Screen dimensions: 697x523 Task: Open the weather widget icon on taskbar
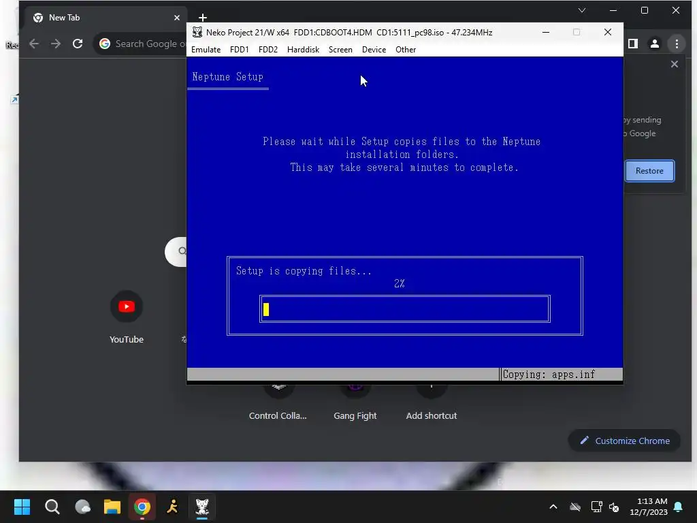pyautogui.click(x=82, y=507)
